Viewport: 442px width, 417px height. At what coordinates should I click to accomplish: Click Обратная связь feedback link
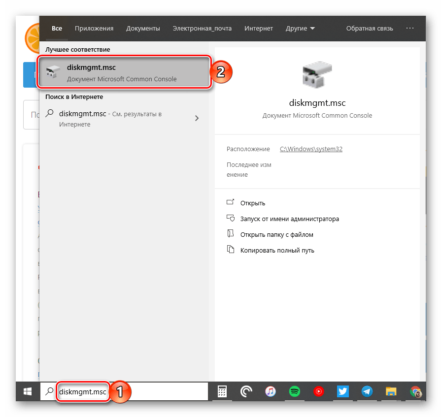370,29
